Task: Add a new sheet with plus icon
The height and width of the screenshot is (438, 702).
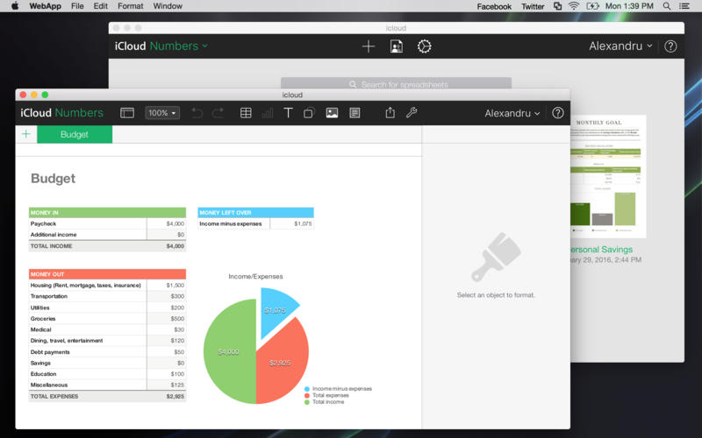Action: (x=26, y=134)
